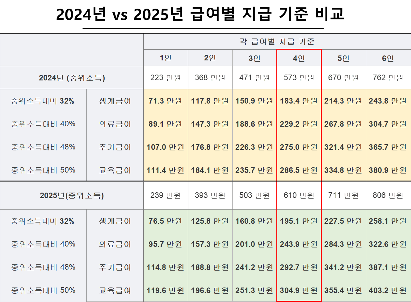Select the '334.8 만원' value
The height and width of the screenshot is (302, 411).
343,170
